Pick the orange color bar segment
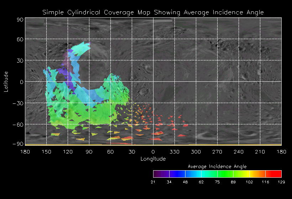Screen dimensions: 292x199 [257, 174]
